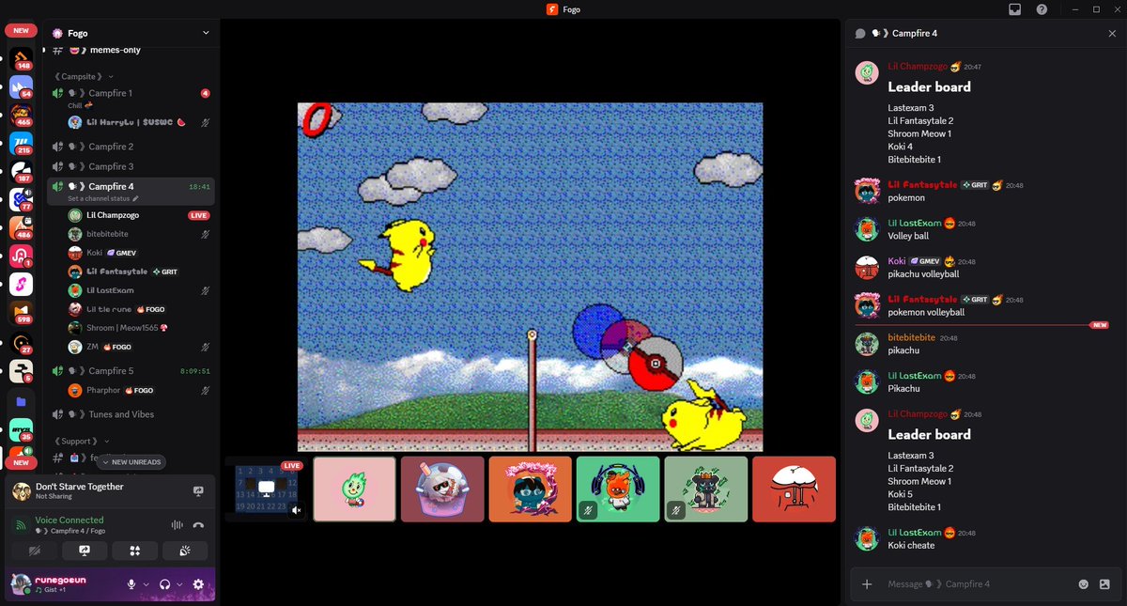Disconnect from voice with hang-up icon

[x=198, y=525]
